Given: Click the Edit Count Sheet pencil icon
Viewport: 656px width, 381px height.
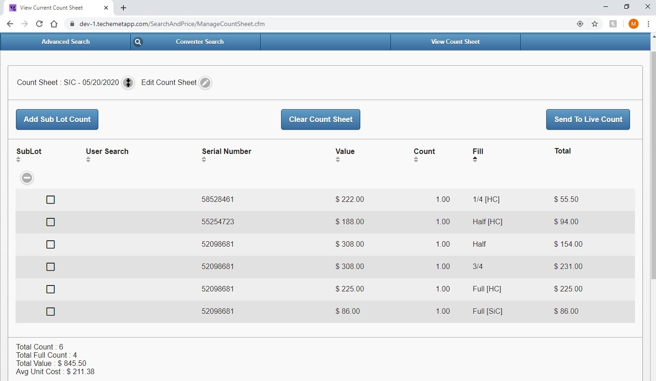Looking at the screenshot, I should [x=205, y=83].
